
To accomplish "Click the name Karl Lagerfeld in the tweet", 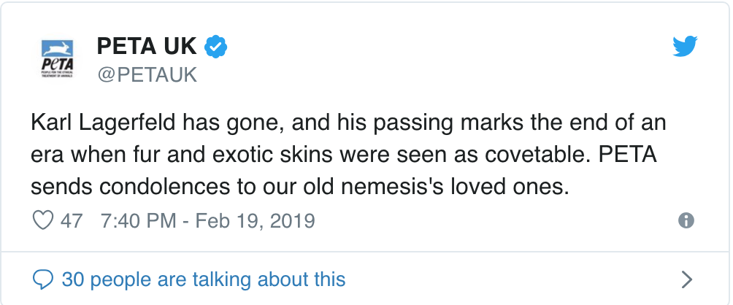I will pyautogui.click(x=104, y=123).
